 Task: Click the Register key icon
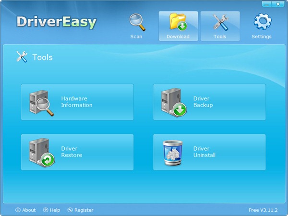point(70,210)
